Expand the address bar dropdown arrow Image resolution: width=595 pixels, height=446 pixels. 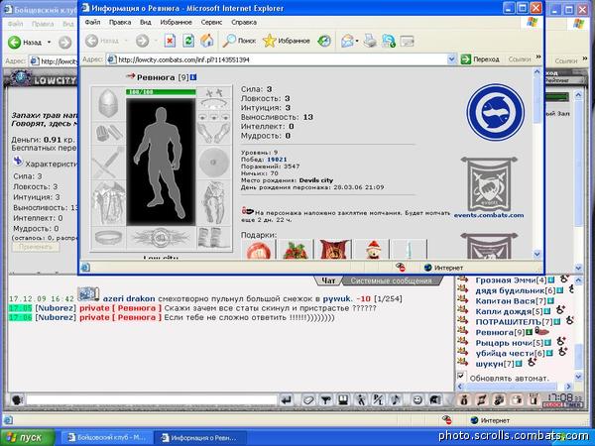(x=451, y=59)
